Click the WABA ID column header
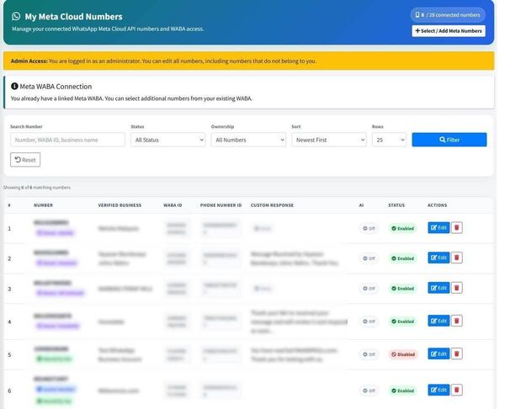 coord(173,205)
